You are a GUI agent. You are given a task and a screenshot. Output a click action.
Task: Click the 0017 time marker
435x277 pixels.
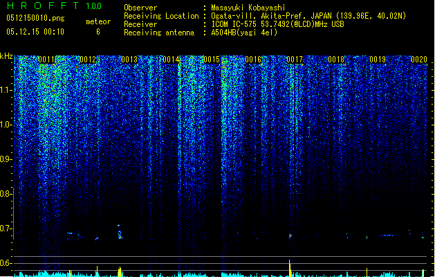tap(295, 60)
